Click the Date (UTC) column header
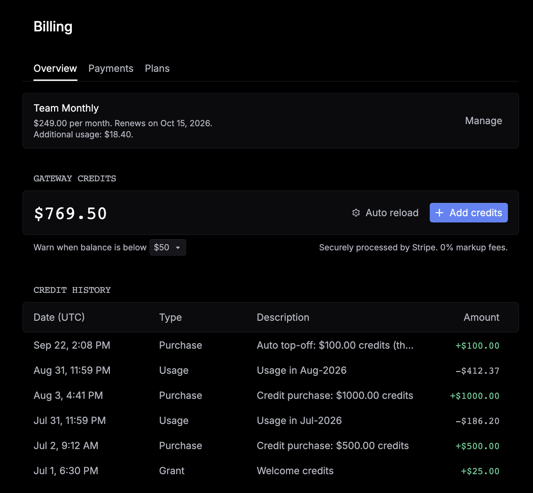Image resolution: width=533 pixels, height=493 pixels. point(59,317)
